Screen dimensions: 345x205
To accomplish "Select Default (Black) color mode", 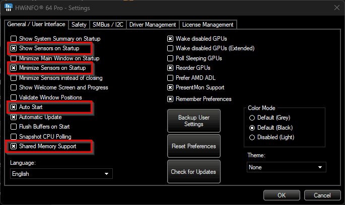I will 252,128.
